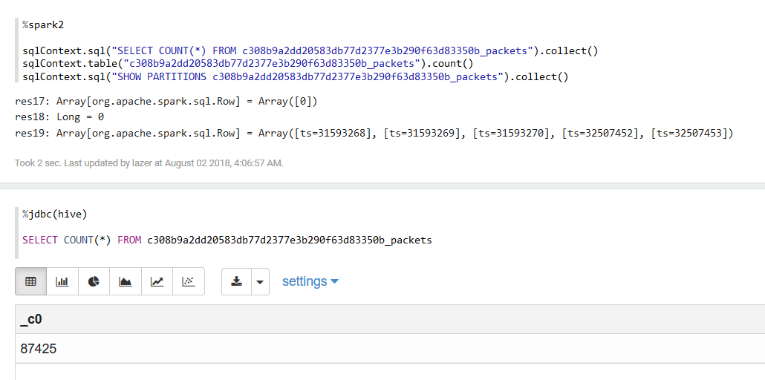Screen dimensions: 765x380
Task: Show results as pie chart
Action: 94,282
